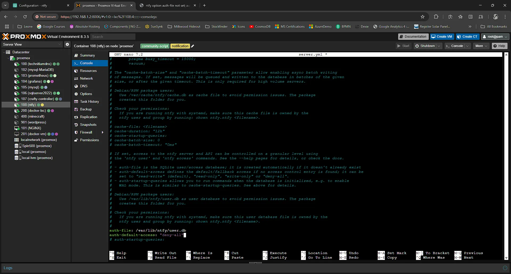The width and height of the screenshot is (511, 274).
Task: Expand the Firewall submenu arrow
Action: coord(102,132)
